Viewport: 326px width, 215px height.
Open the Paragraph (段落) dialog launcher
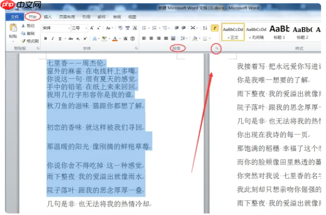click(x=217, y=48)
